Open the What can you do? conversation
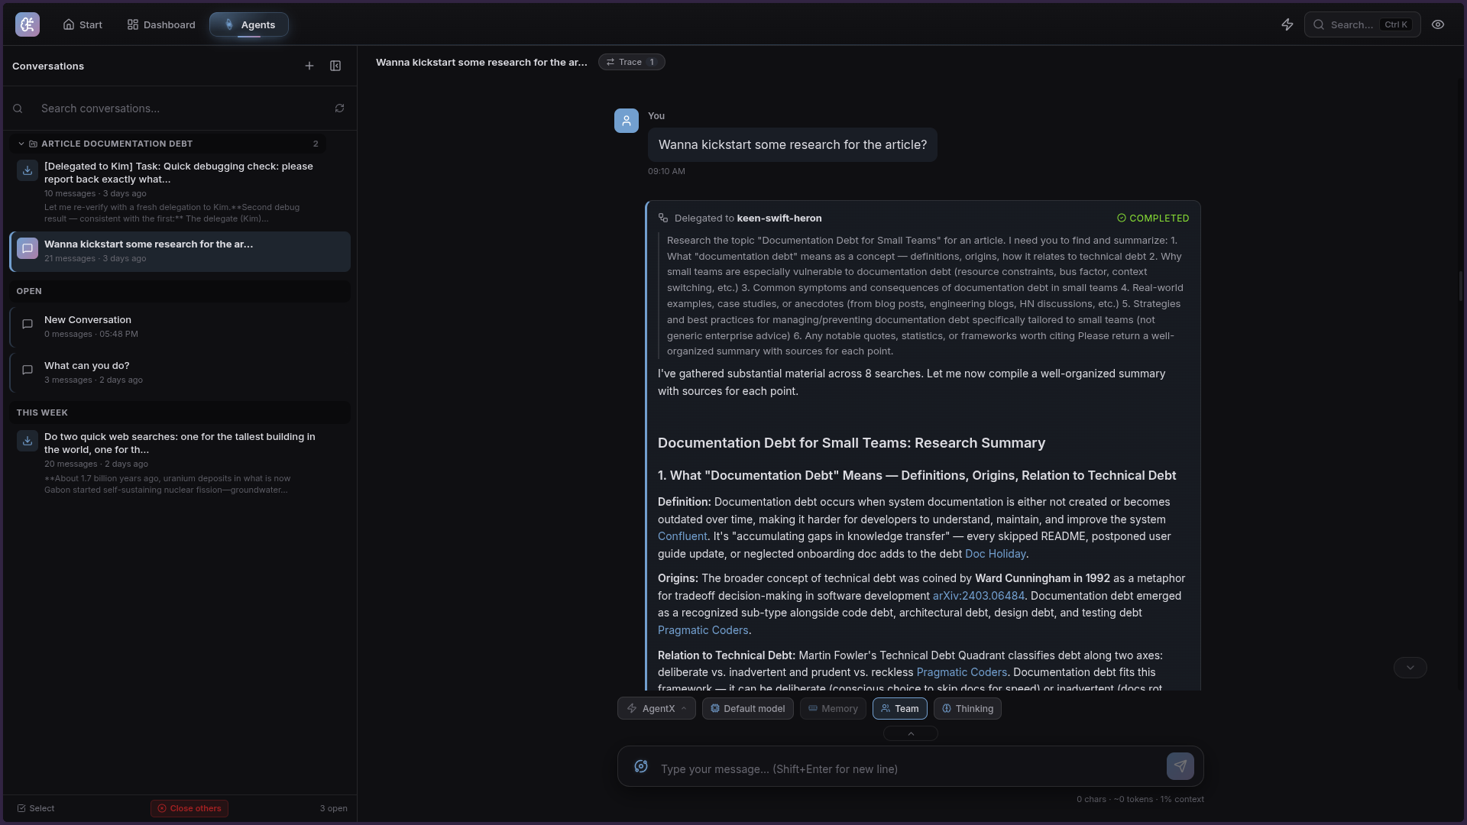The image size is (1467, 825). 180,372
